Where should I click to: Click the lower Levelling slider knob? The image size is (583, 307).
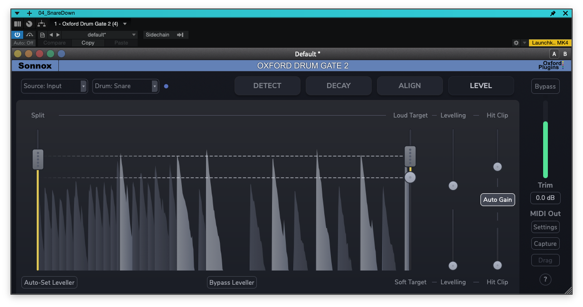pyautogui.click(x=453, y=266)
